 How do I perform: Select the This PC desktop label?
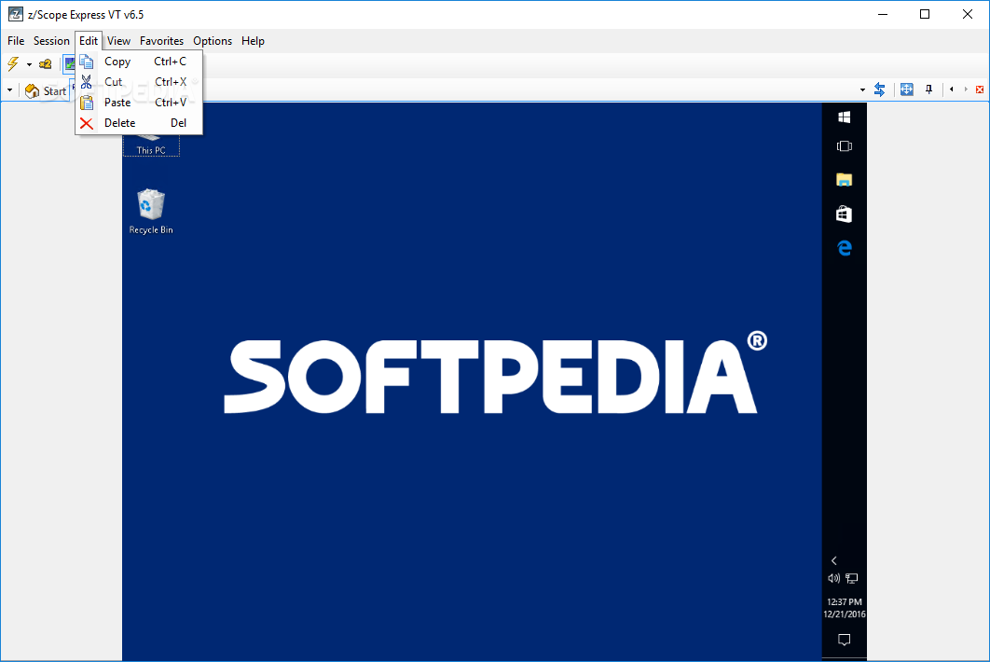click(151, 150)
